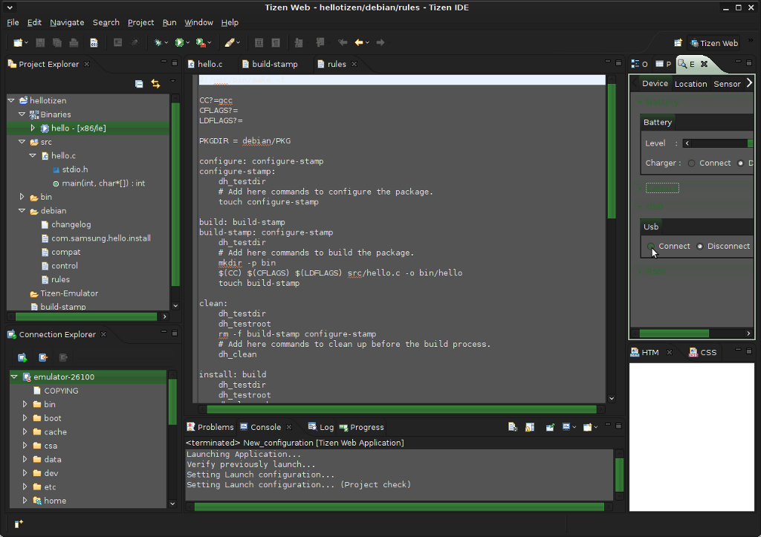Open the Display Selected Console dropdown arrow
The height and width of the screenshot is (537, 761).
[x=574, y=427]
